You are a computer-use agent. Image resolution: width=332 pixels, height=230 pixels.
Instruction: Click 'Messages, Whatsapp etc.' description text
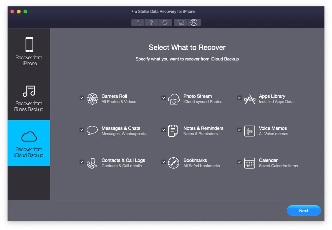pos(124,134)
